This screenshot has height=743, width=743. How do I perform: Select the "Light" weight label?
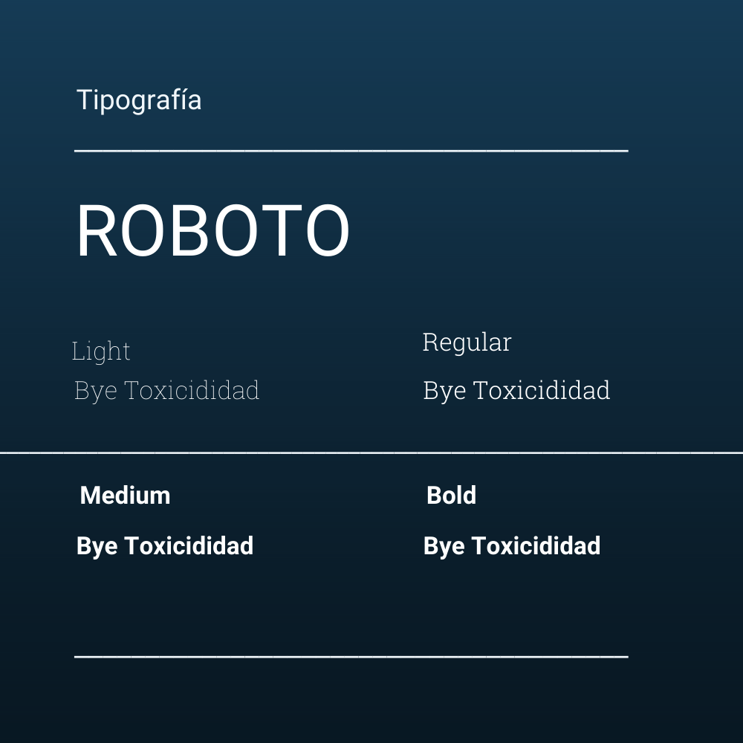[101, 351]
